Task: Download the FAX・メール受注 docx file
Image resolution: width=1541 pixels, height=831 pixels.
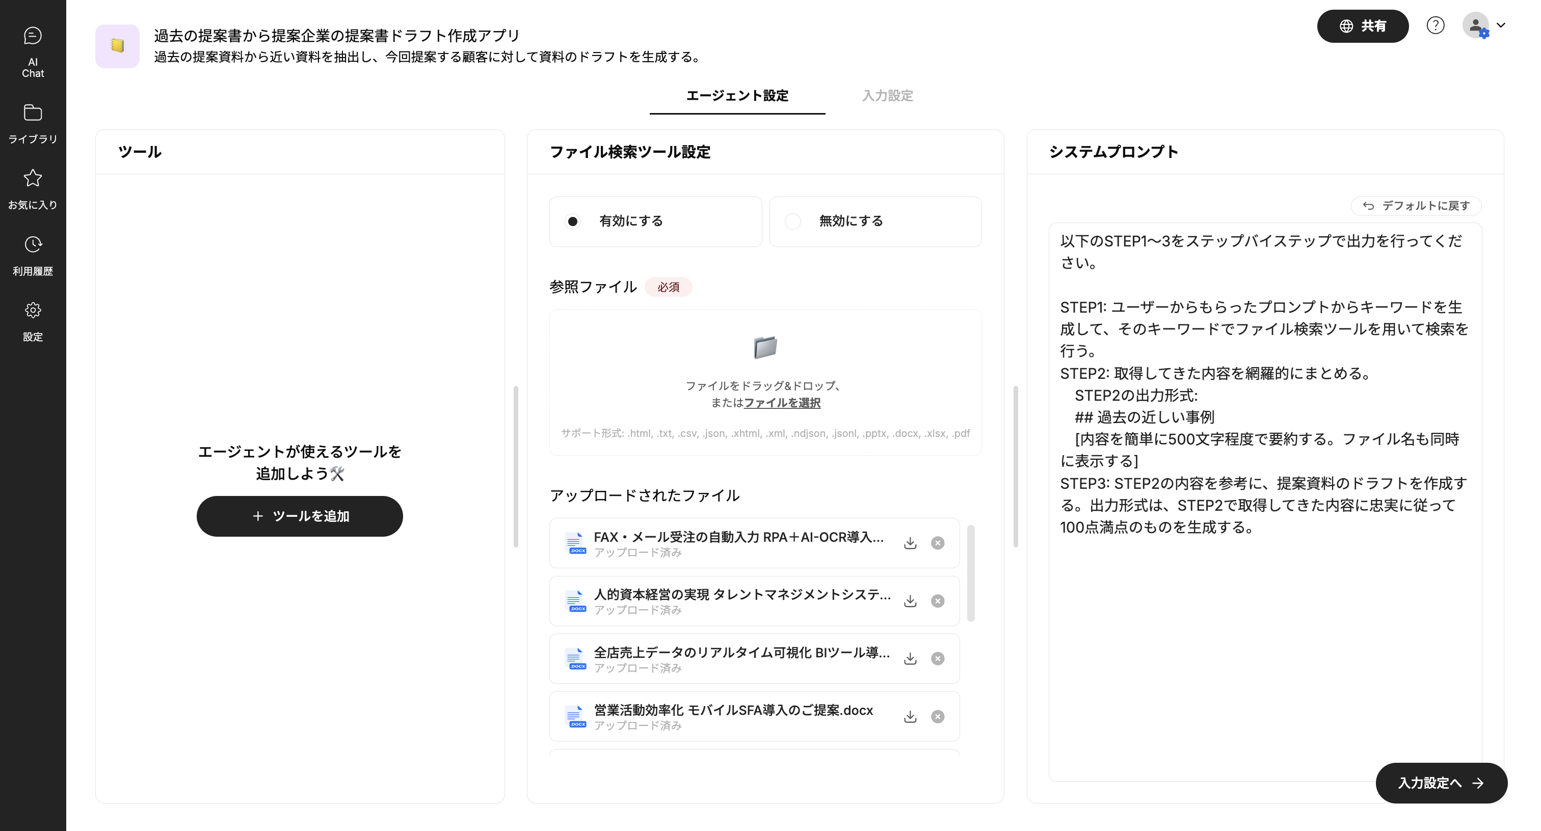Action: click(x=910, y=543)
